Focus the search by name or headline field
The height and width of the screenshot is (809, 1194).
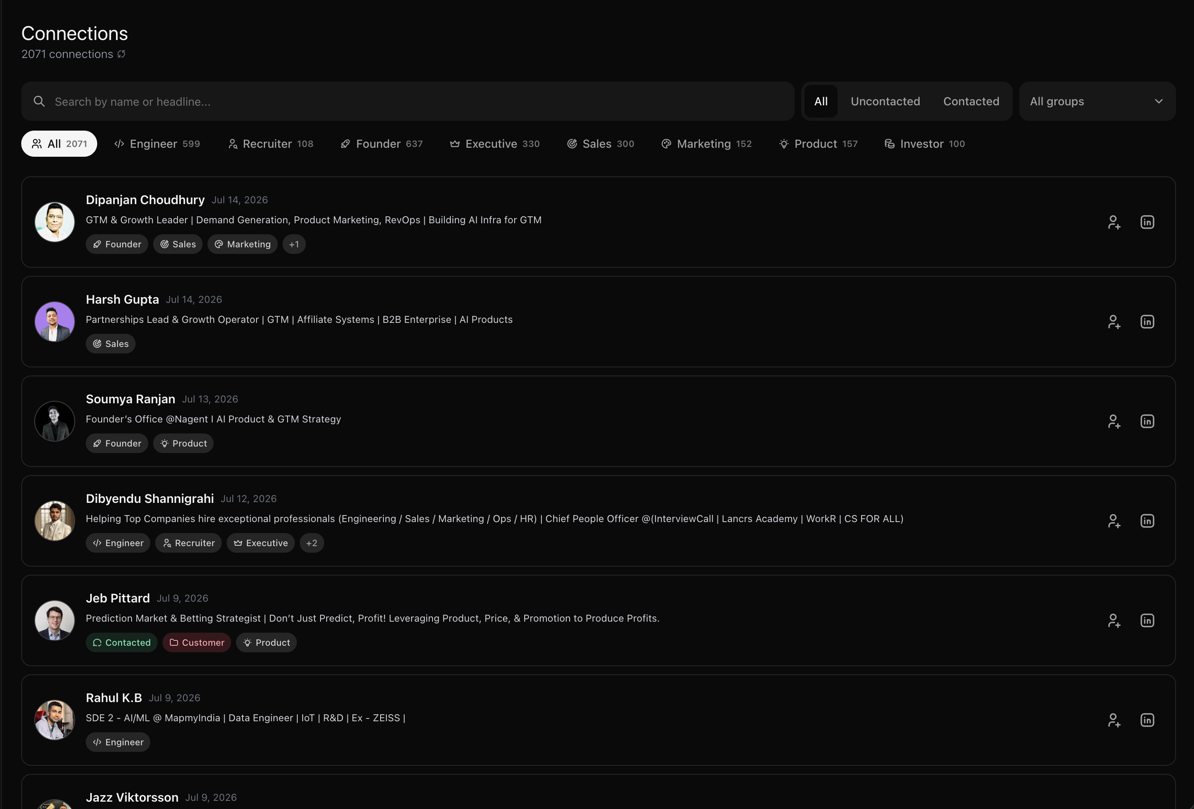pos(408,101)
